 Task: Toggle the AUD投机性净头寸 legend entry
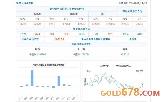(x=122, y=66)
